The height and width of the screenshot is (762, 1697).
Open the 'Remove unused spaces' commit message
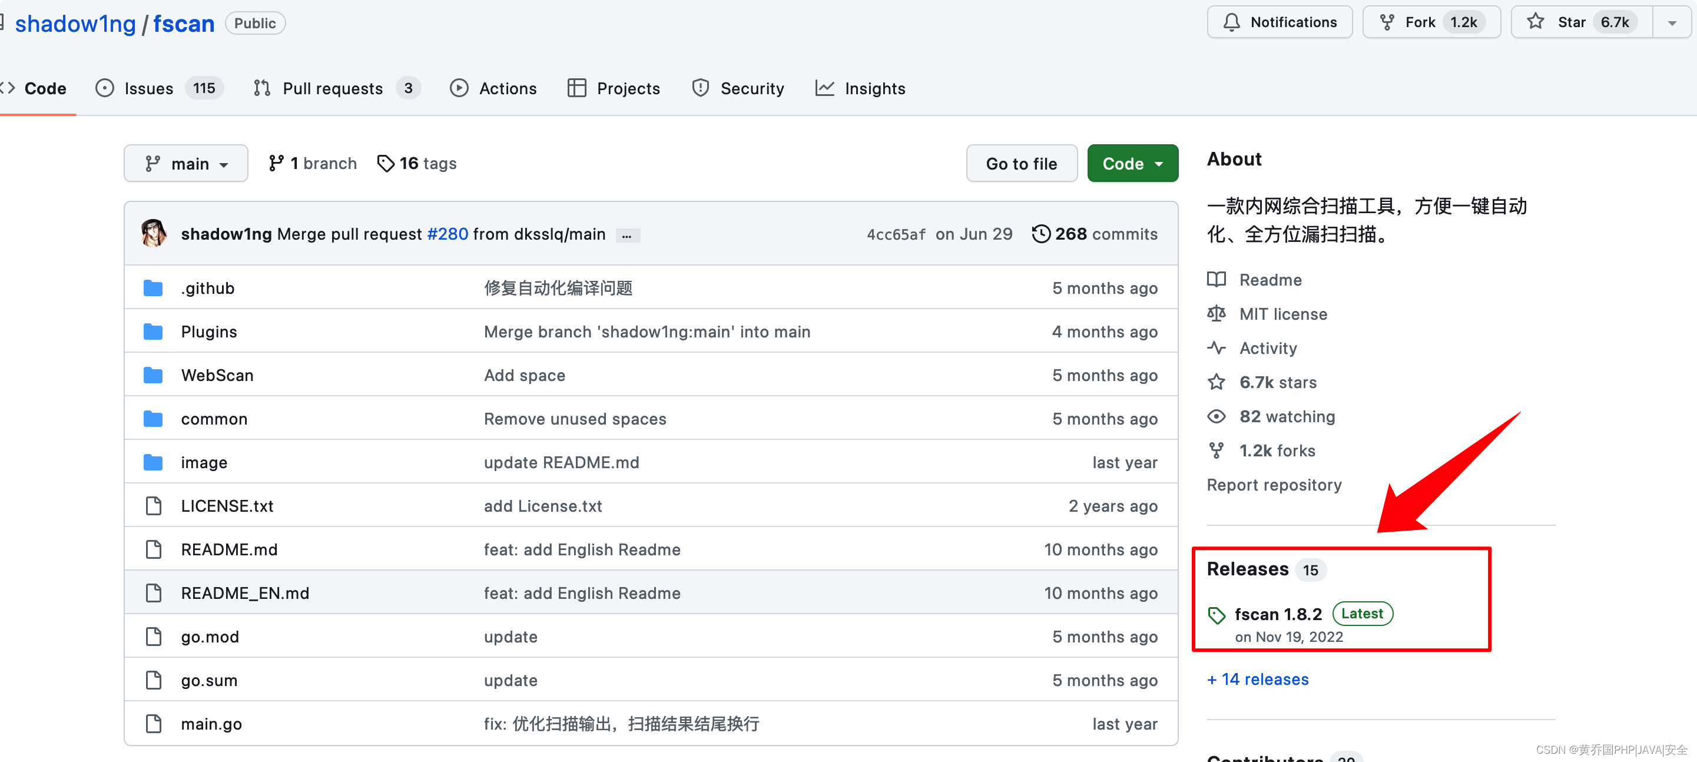pyautogui.click(x=575, y=419)
